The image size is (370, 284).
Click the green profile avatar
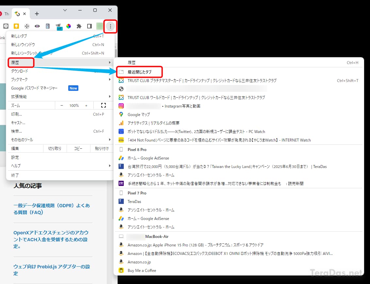coord(100,26)
